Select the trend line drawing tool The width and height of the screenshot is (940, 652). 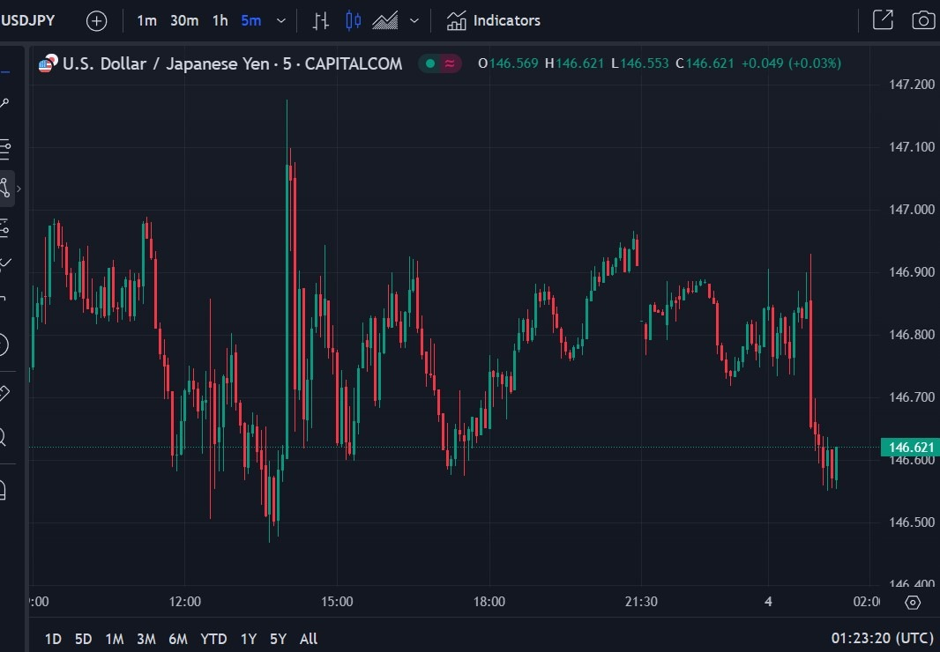coord(4,104)
